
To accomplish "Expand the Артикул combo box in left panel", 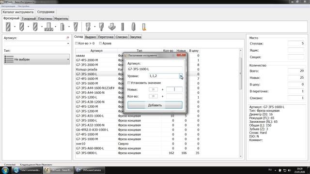I will coord(68,43).
